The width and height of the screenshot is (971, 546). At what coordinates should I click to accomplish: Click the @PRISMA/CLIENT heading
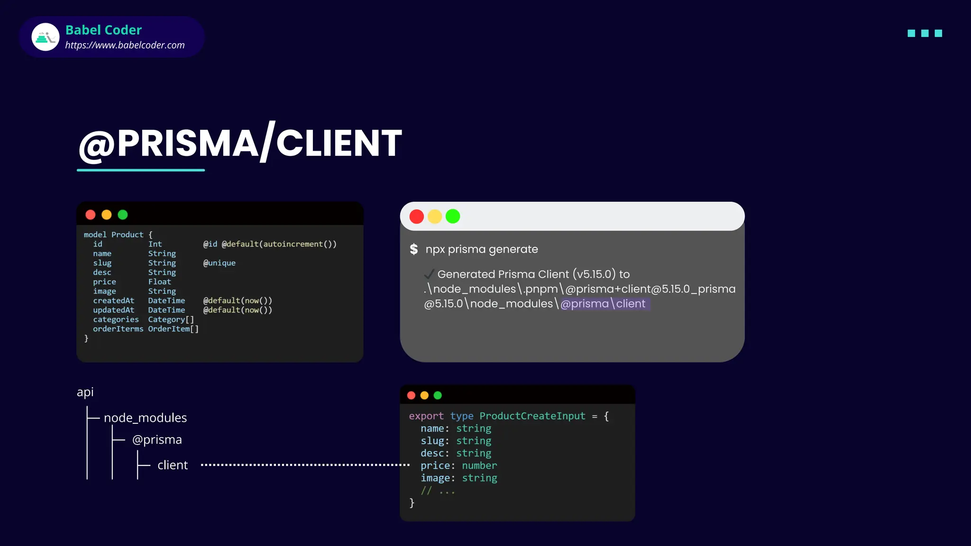240,142
